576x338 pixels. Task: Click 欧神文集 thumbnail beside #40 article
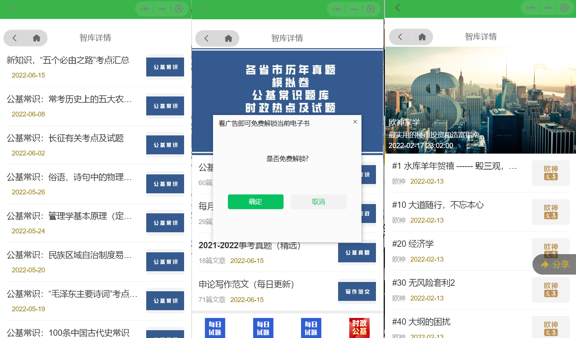[x=551, y=327]
